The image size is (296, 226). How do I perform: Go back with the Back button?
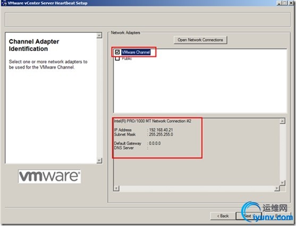pos(223,216)
